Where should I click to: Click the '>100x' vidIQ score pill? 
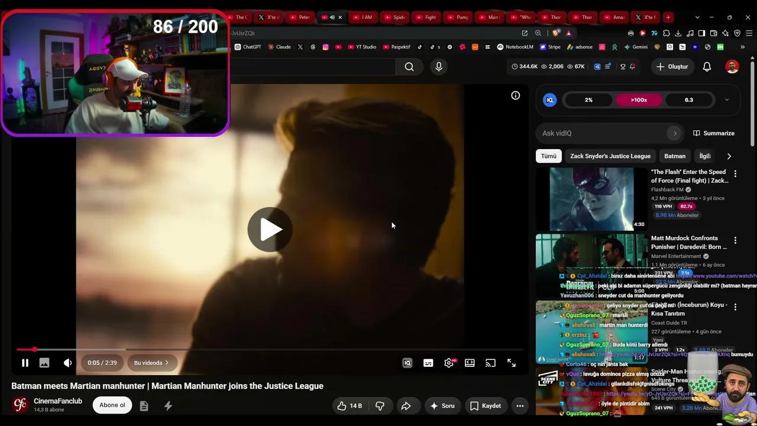pyautogui.click(x=639, y=100)
